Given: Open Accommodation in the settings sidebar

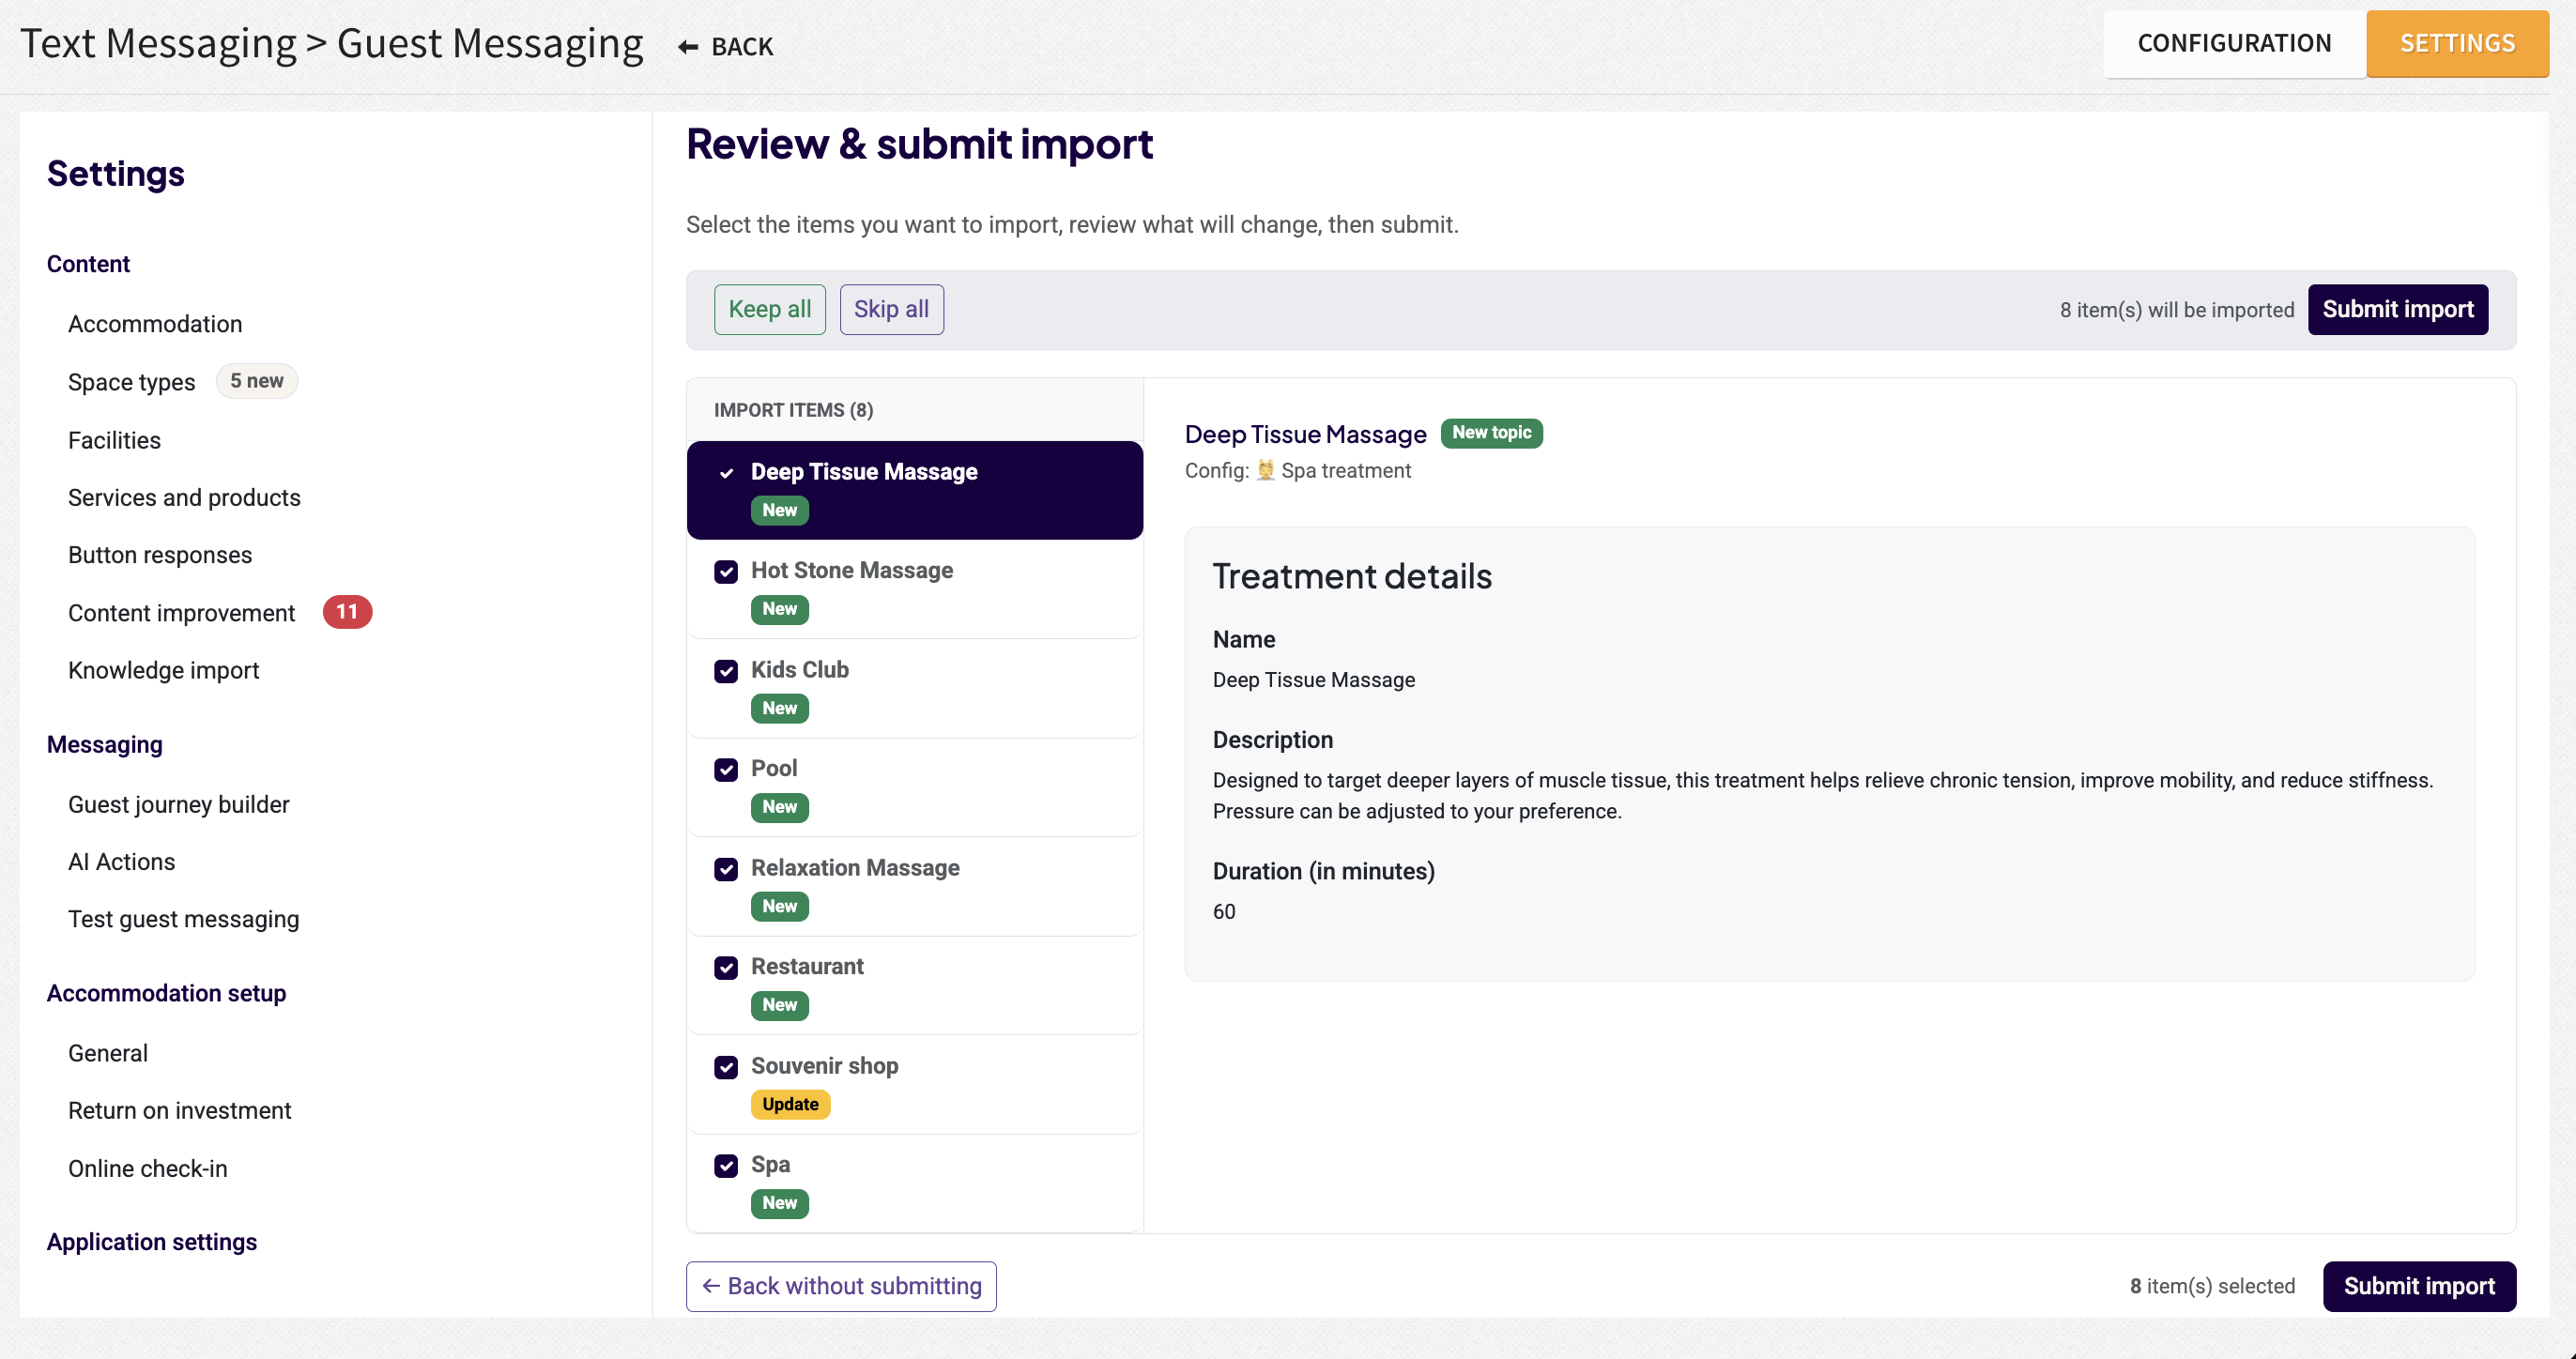Looking at the screenshot, I should [x=155, y=324].
